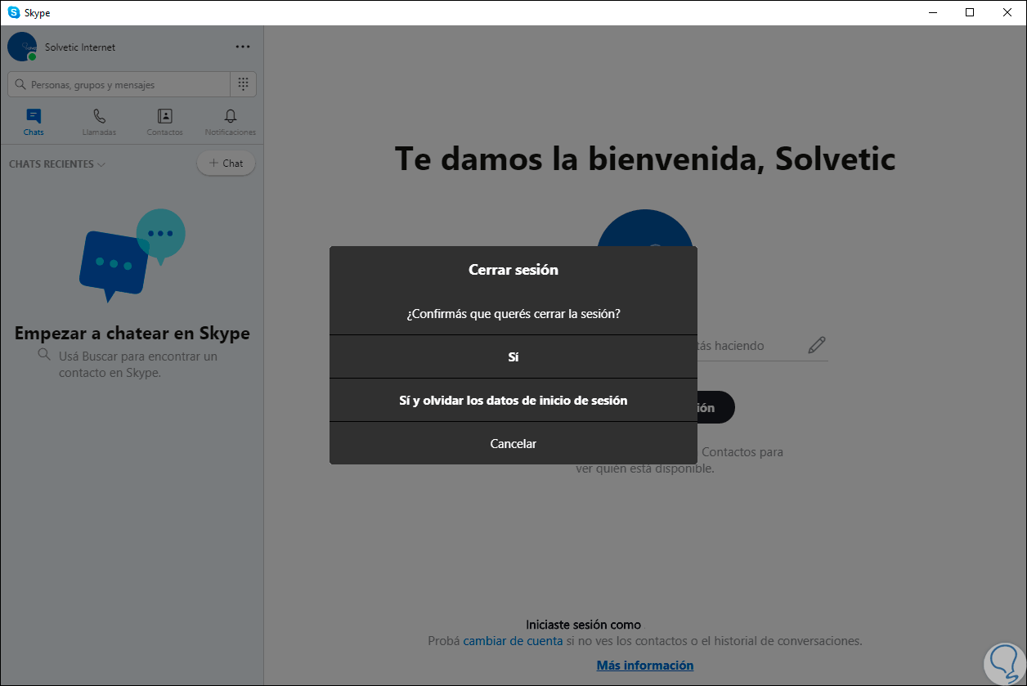Image resolution: width=1027 pixels, height=686 pixels.
Task: Click the pencil edit status icon
Action: (816, 345)
